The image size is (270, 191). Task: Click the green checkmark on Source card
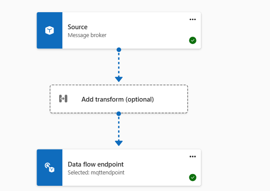click(x=192, y=41)
